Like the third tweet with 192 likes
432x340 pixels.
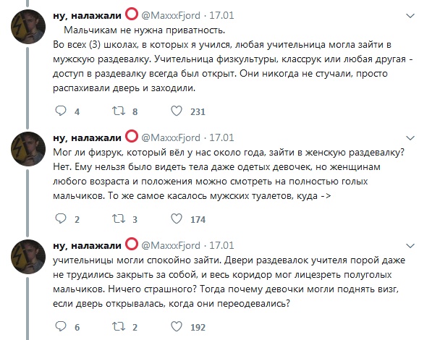(x=177, y=326)
